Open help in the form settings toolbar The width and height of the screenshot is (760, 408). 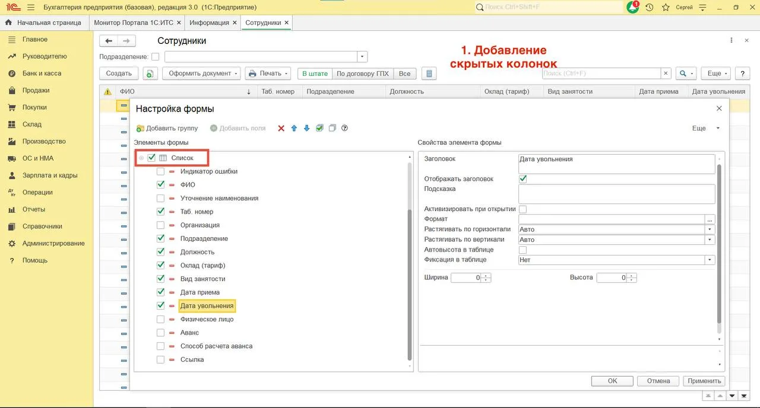click(x=344, y=128)
